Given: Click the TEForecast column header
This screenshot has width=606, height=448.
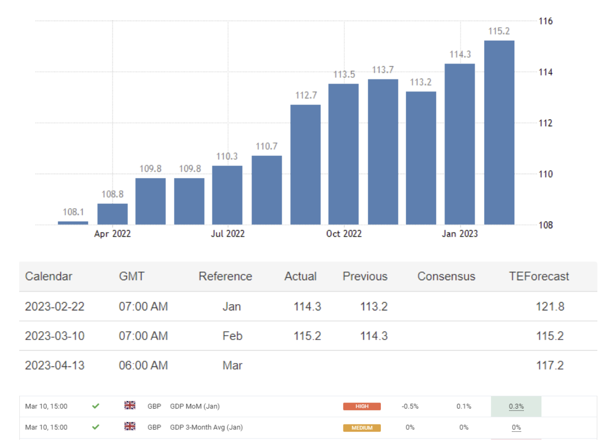Looking at the screenshot, I should tap(539, 276).
